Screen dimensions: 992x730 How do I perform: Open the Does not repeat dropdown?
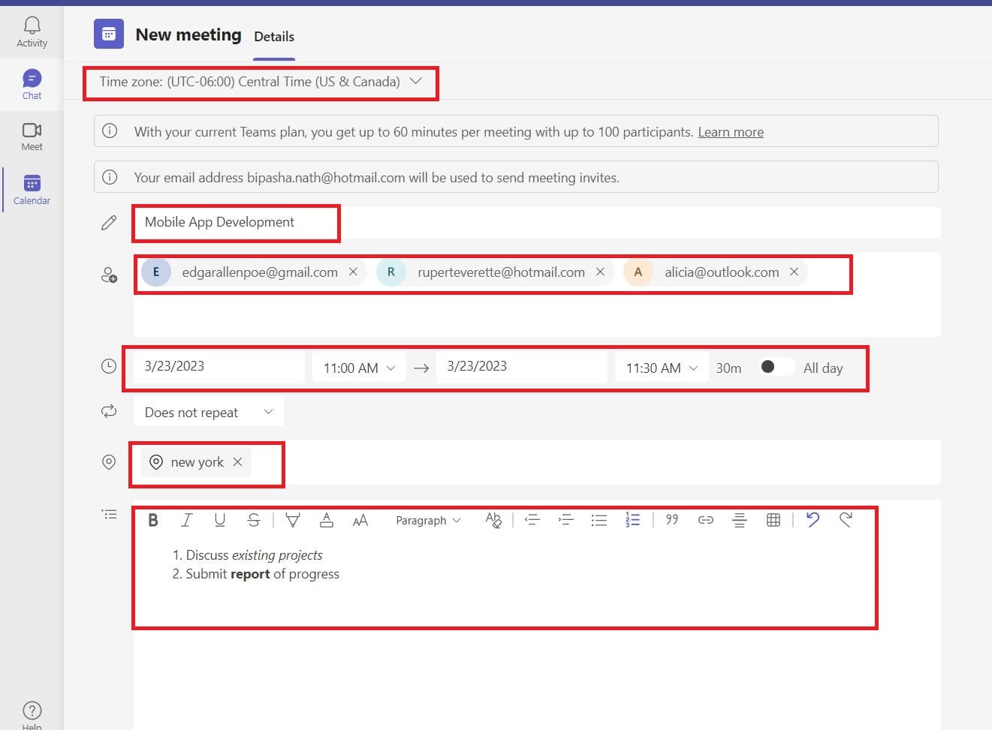click(x=208, y=412)
